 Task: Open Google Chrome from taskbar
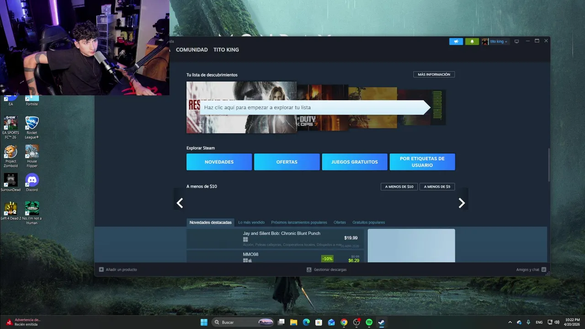[x=344, y=322]
